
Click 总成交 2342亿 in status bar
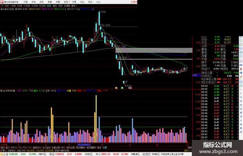151,154
